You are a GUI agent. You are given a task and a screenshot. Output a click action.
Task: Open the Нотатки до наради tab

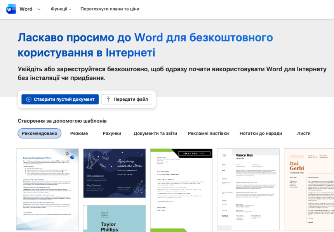261,133
